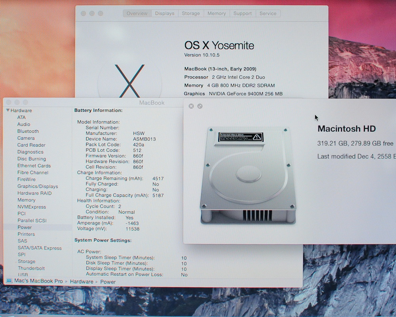Select Hardware RAID entry
This screenshot has height=317, width=396.
(x=34, y=193)
